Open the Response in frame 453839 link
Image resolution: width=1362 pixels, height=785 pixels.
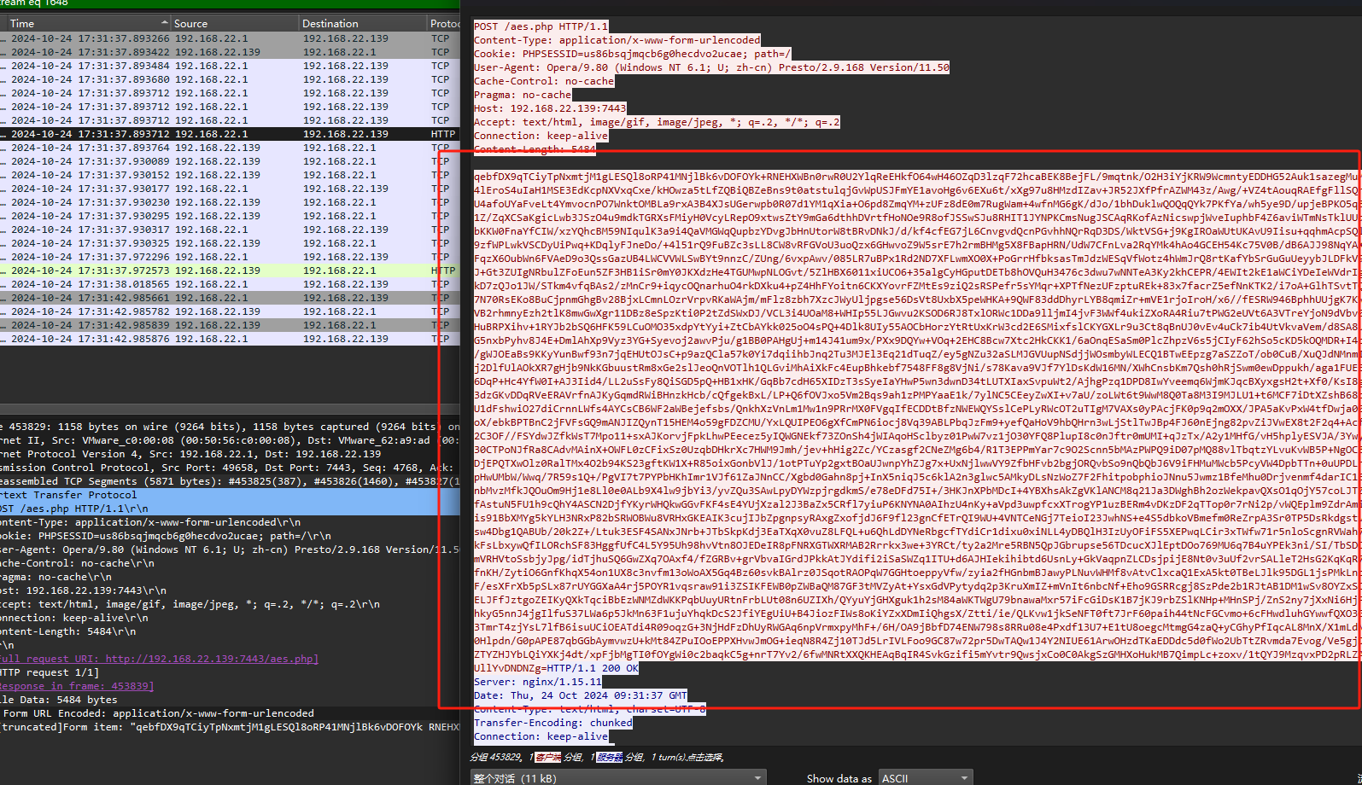[77, 686]
